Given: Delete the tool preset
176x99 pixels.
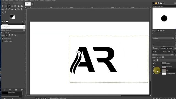Looking at the screenshot, I should point(16,90).
